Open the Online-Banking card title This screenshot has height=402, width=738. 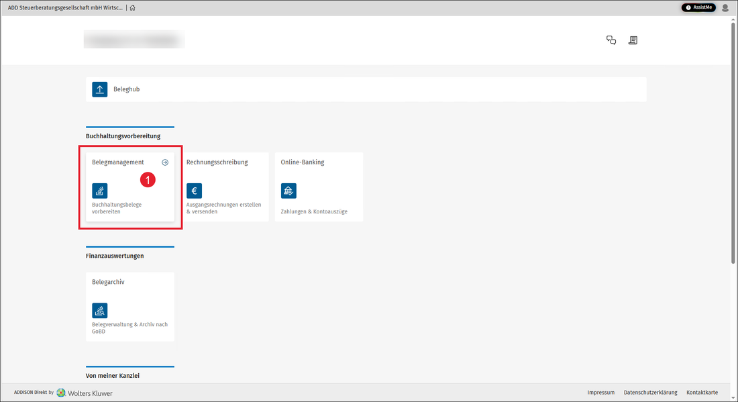(x=303, y=162)
